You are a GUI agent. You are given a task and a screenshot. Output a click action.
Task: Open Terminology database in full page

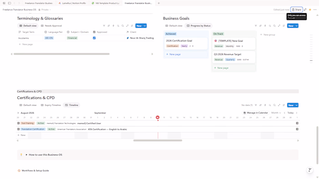tap(127, 26)
